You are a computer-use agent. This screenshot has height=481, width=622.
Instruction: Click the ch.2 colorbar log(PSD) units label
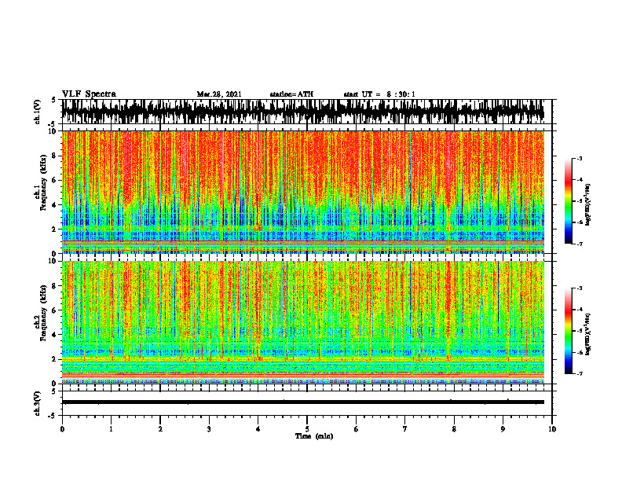588,334
